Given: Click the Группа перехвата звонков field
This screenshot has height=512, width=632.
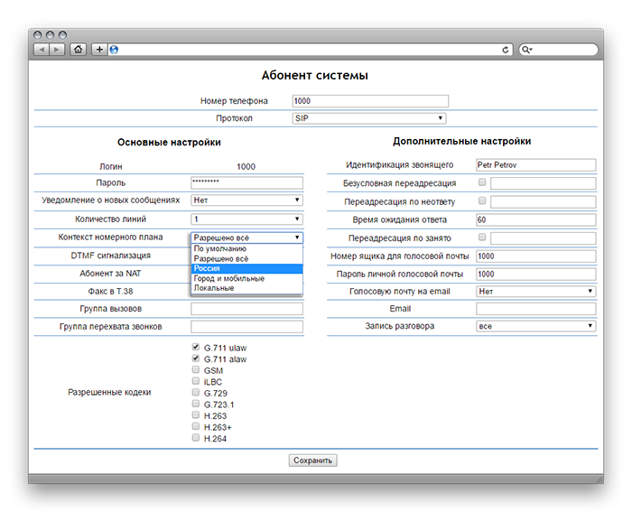Looking at the screenshot, I should [x=246, y=327].
